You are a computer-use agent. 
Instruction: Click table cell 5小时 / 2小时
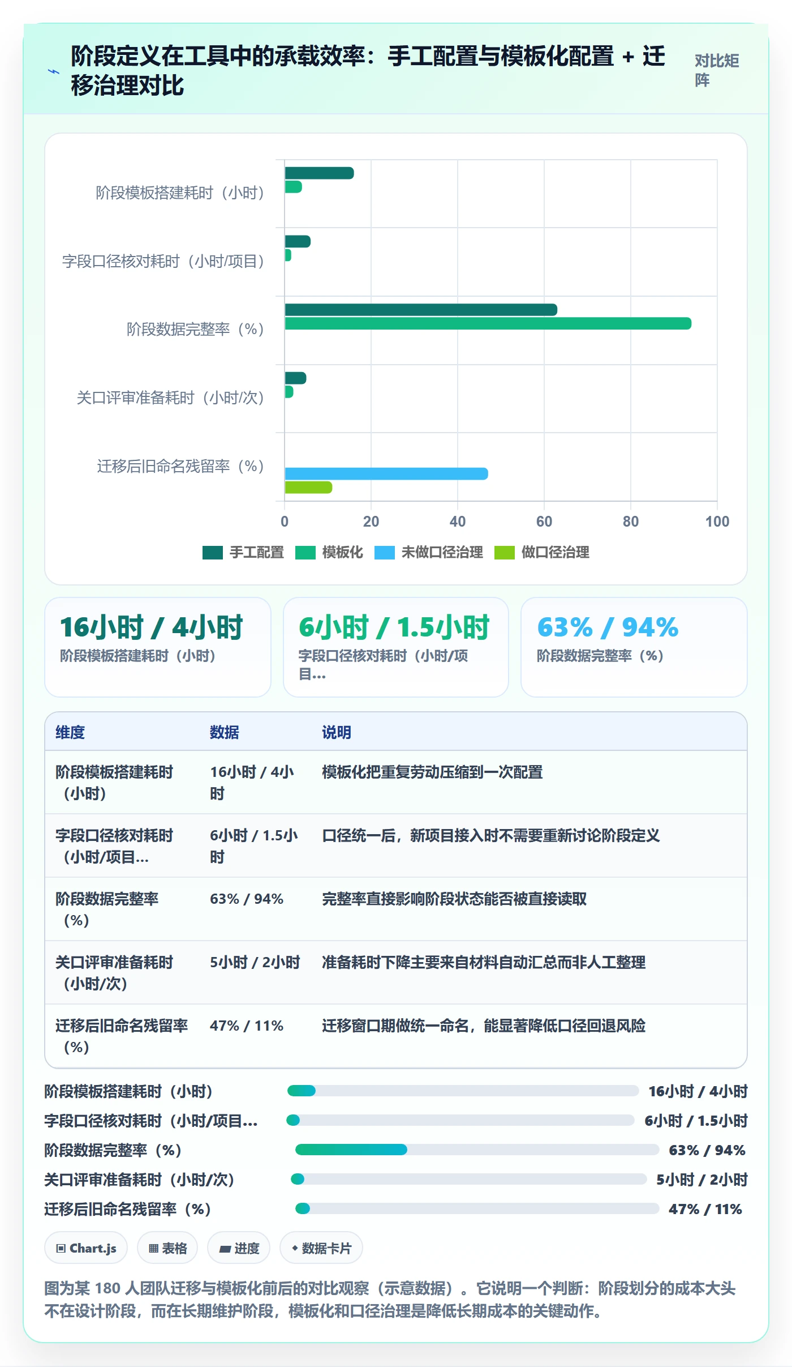255,962
